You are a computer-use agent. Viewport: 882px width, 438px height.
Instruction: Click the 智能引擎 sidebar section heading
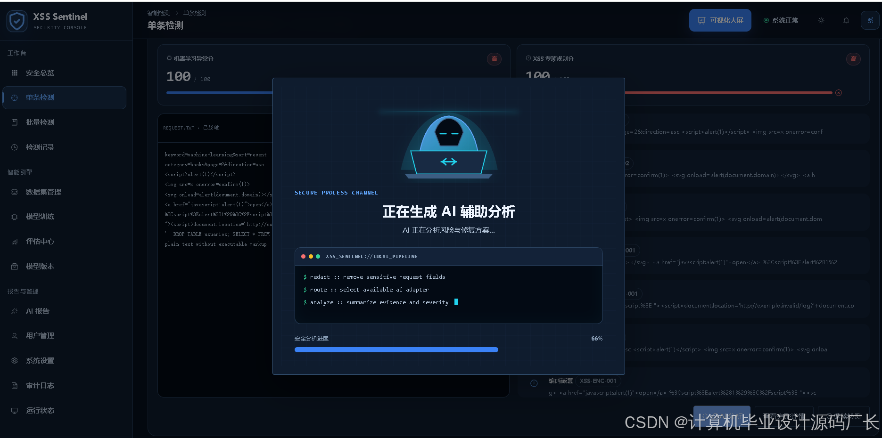pos(20,172)
